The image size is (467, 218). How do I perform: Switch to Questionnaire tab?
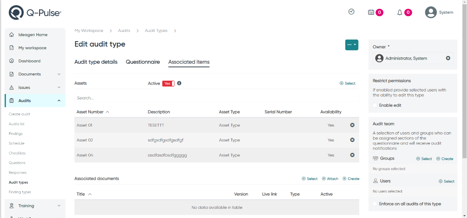tap(142, 62)
